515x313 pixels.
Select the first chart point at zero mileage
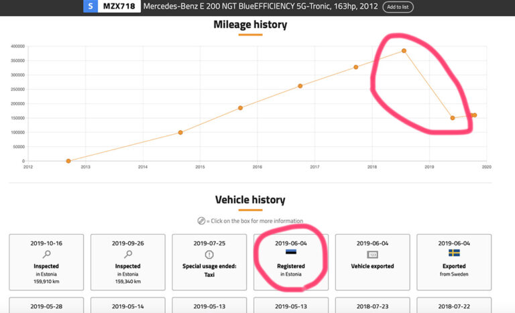click(x=68, y=161)
